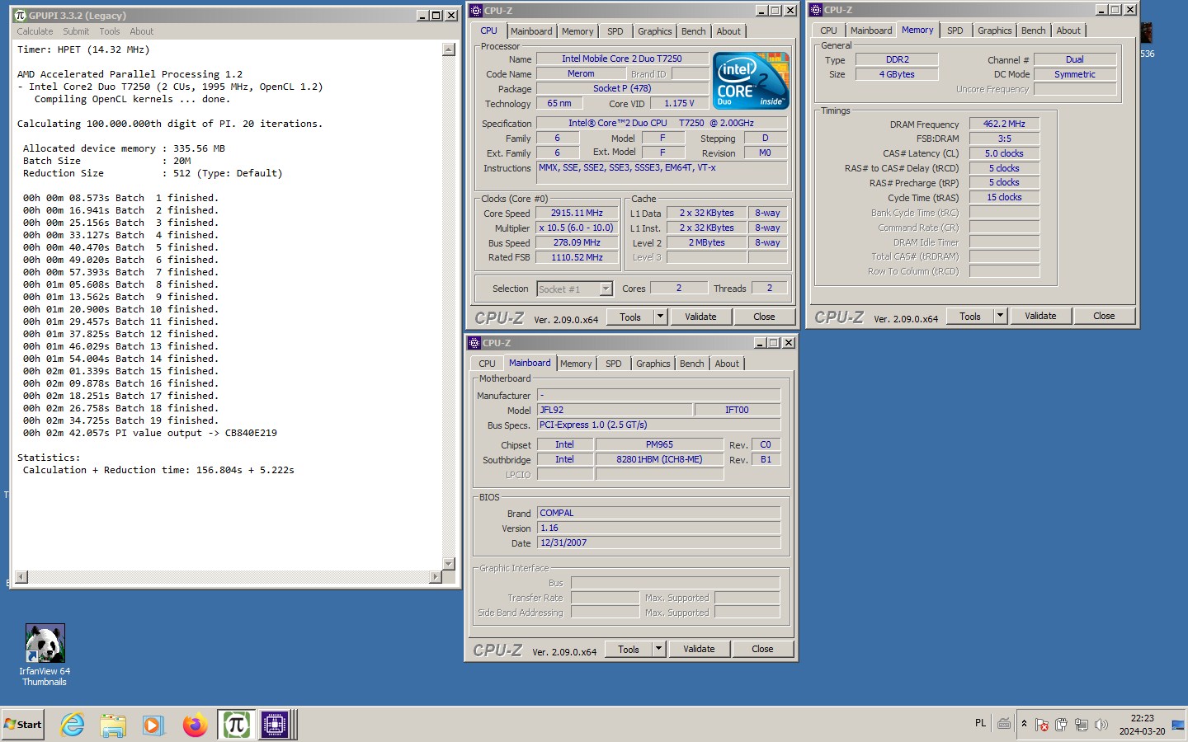Click CPU-Z icon in Memory window title bar

[x=816, y=10]
